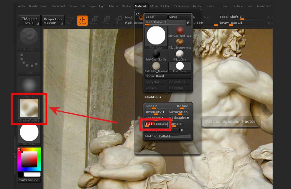Viewport: 291px width, 189px height.
Task: Expand the Projection Master dropdown
Action: click(53, 20)
